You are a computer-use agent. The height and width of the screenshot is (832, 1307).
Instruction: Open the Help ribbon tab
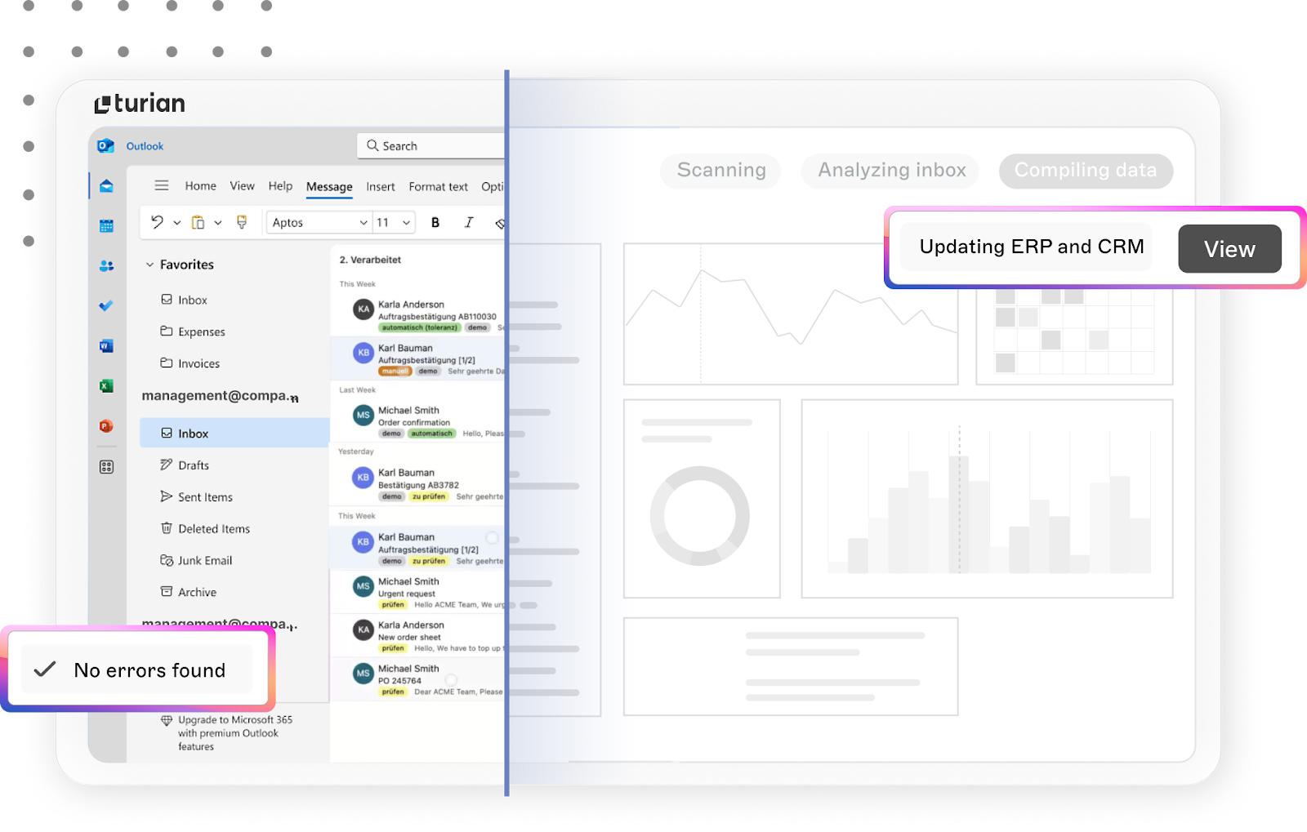point(280,186)
